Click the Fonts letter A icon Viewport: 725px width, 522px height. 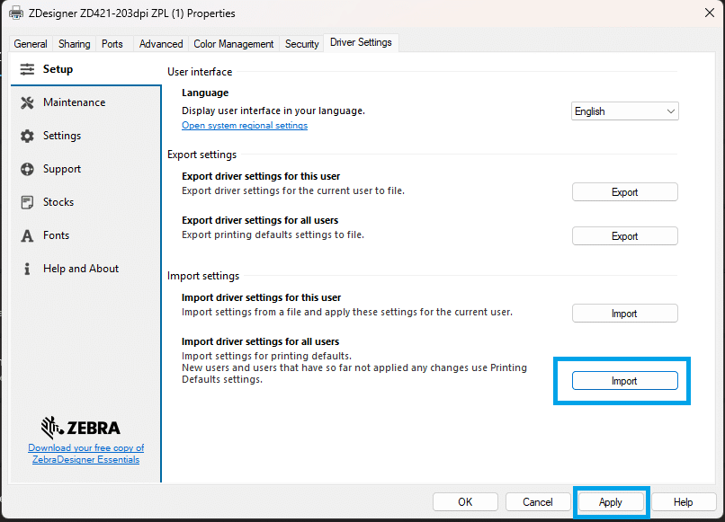(27, 235)
